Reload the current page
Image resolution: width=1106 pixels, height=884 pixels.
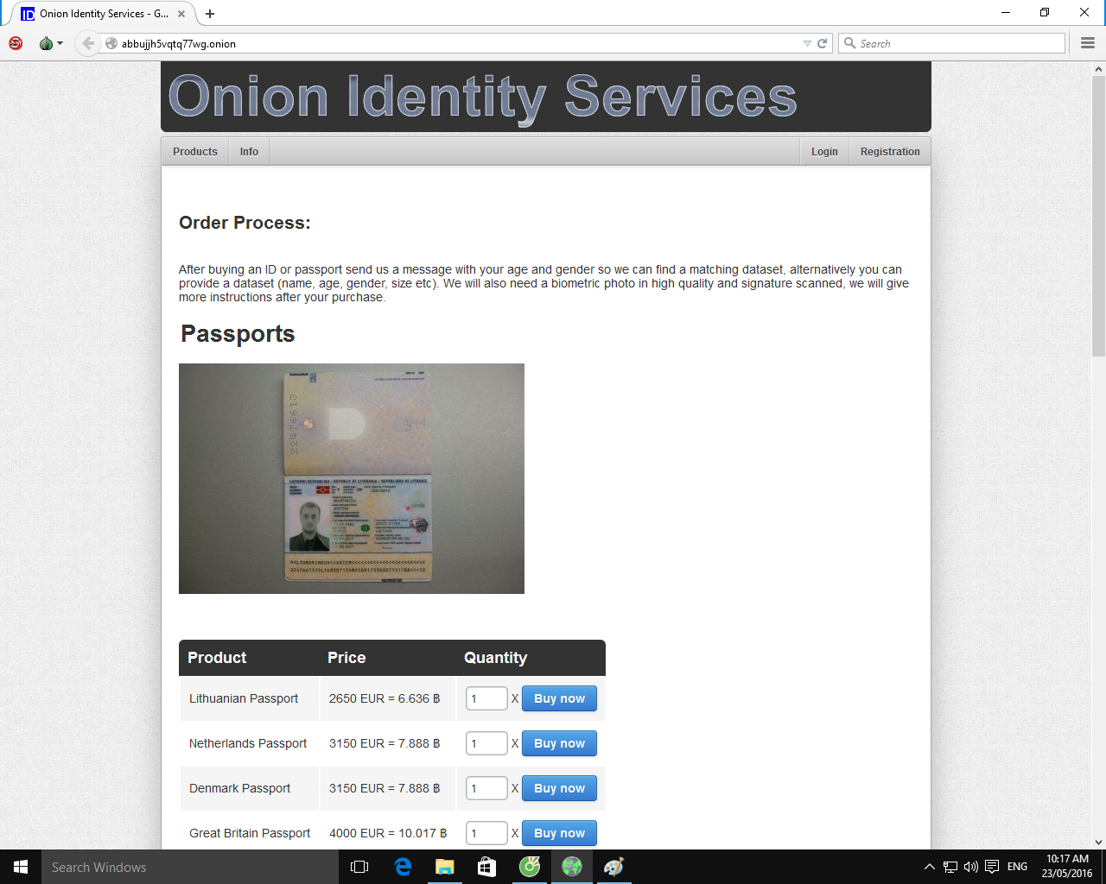821,42
